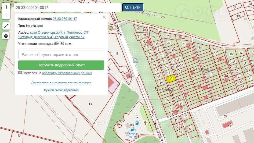Click the Найти search button
Viewport: 254px width, 143px height.
pyautogui.click(x=133, y=7)
